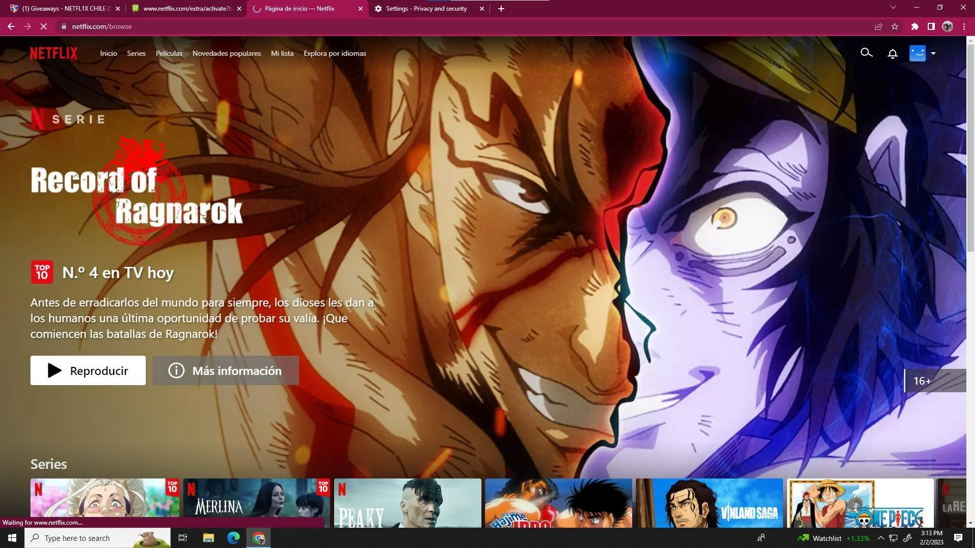
Task: Toggle the browser side panel
Action: pos(931,26)
